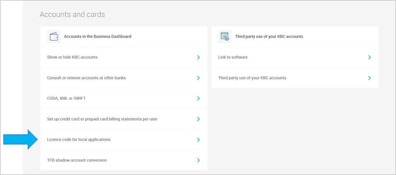Screen dimensions: 396x175
Task: Click the wallet icon for Business Dashboard accounts
Action: [54, 36]
